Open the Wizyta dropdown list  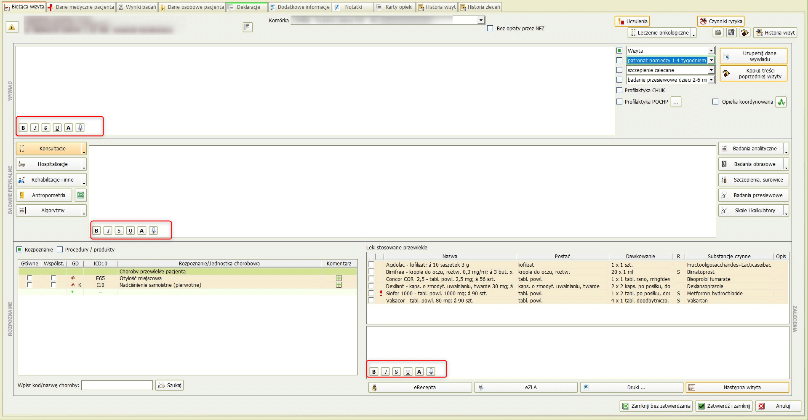point(711,51)
